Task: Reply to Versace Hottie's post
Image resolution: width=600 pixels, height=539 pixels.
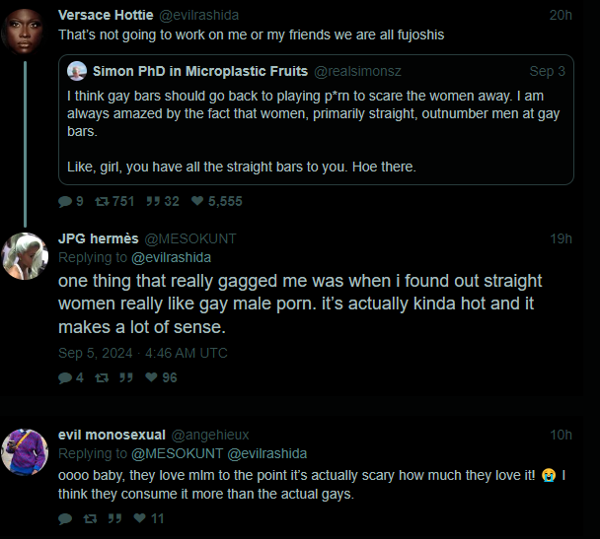Action: [x=65, y=201]
